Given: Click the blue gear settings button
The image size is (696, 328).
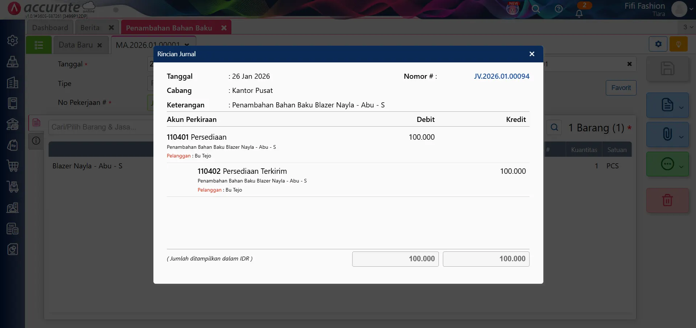Looking at the screenshot, I should 658,44.
